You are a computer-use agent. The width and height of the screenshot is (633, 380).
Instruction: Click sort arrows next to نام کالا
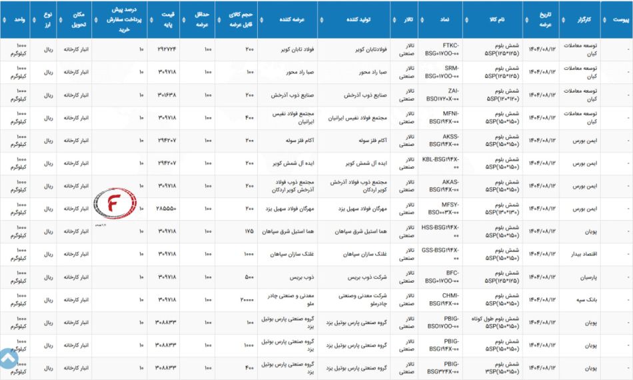[467, 20]
